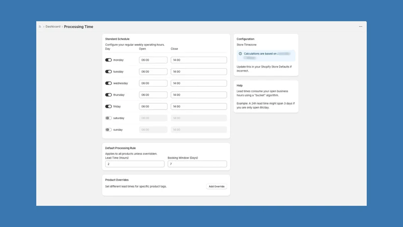Click the Configuration heading
403x227 pixels.
pos(245,39)
